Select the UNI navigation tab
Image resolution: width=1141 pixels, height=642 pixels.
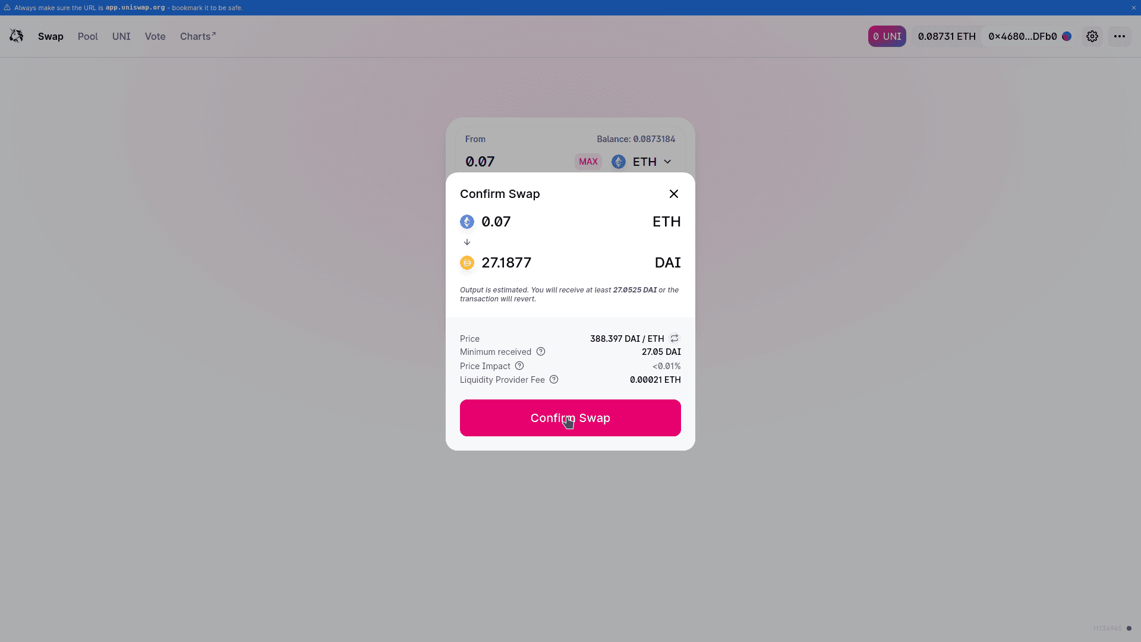pos(121,36)
